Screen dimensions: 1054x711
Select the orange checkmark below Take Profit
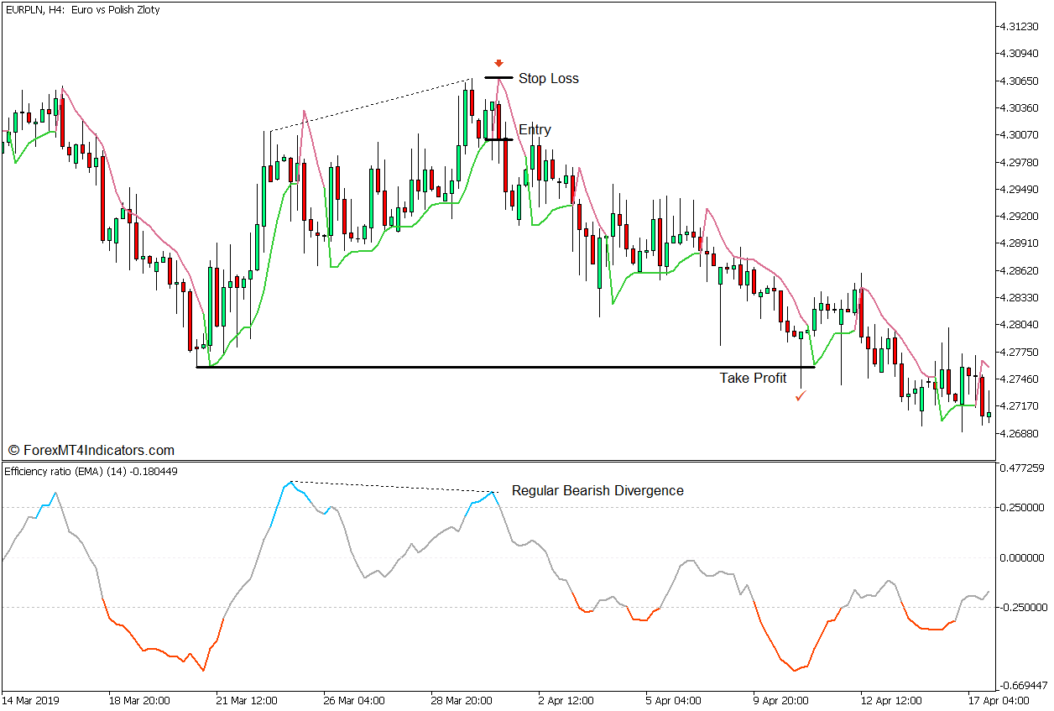pos(800,396)
